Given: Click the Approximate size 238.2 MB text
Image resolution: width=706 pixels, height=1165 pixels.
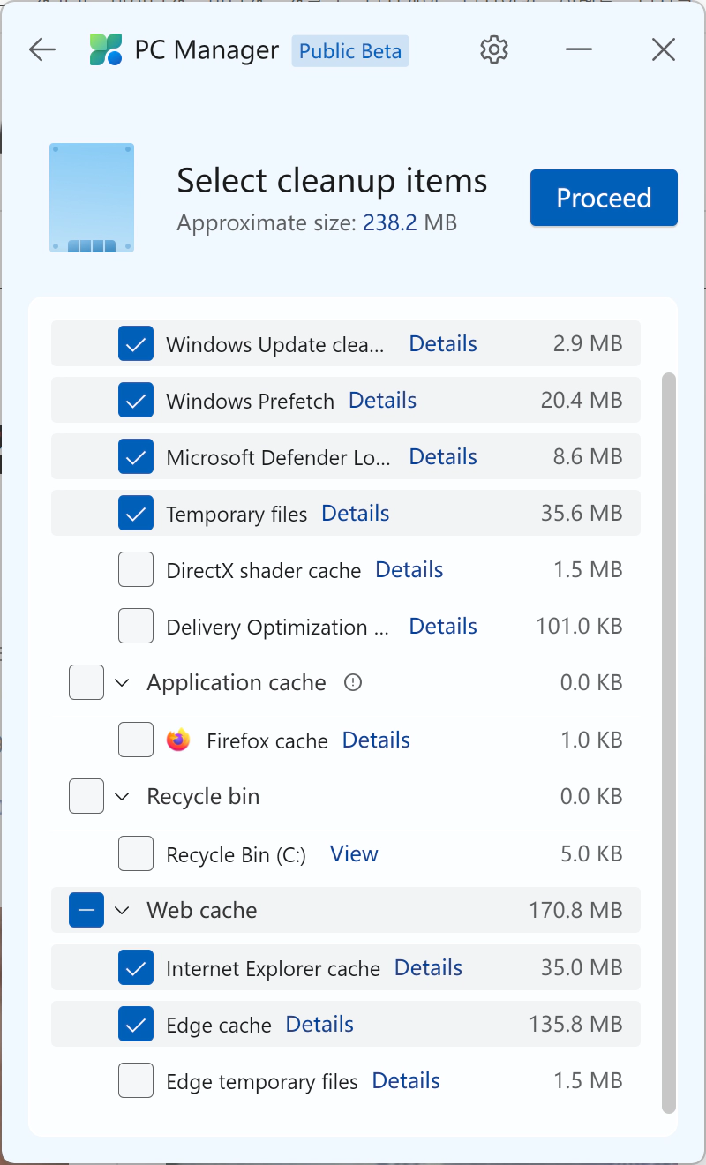Looking at the screenshot, I should tap(317, 222).
